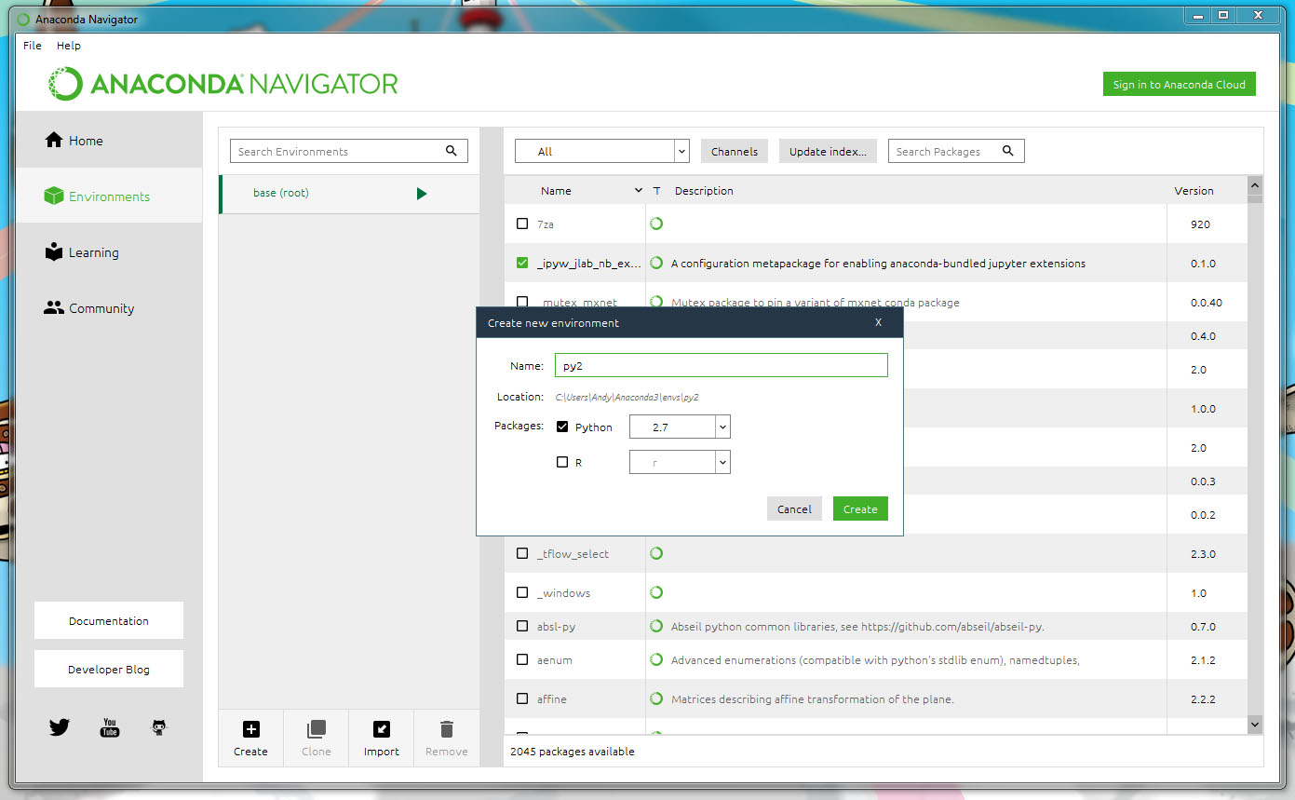
Task: Click status circle for aenum
Action: point(656,659)
